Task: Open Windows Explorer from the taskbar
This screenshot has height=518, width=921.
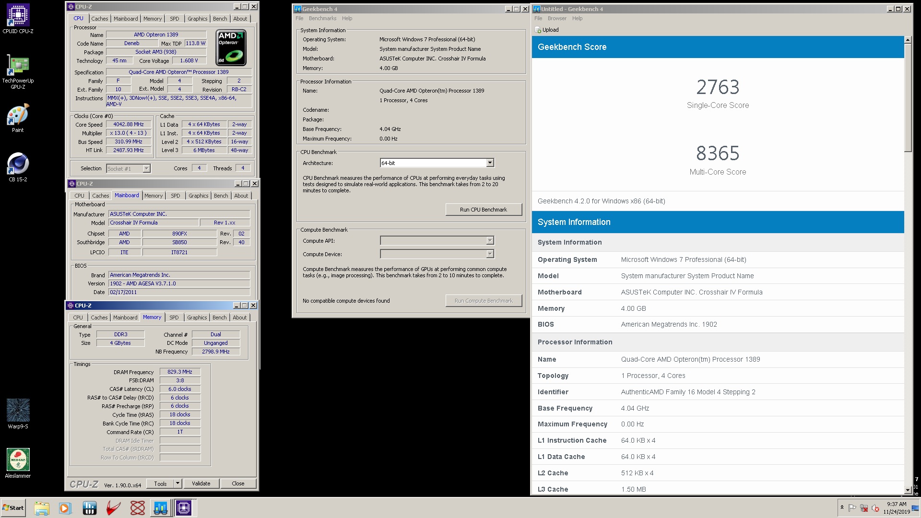Action: click(x=42, y=508)
